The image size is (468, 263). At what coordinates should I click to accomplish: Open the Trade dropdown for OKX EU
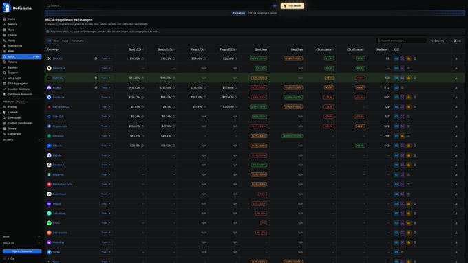tap(106, 58)
